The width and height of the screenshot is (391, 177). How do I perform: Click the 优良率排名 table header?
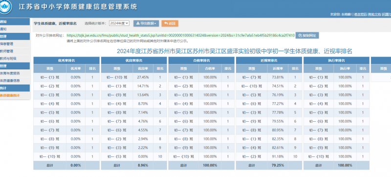(x=134, y=60)
